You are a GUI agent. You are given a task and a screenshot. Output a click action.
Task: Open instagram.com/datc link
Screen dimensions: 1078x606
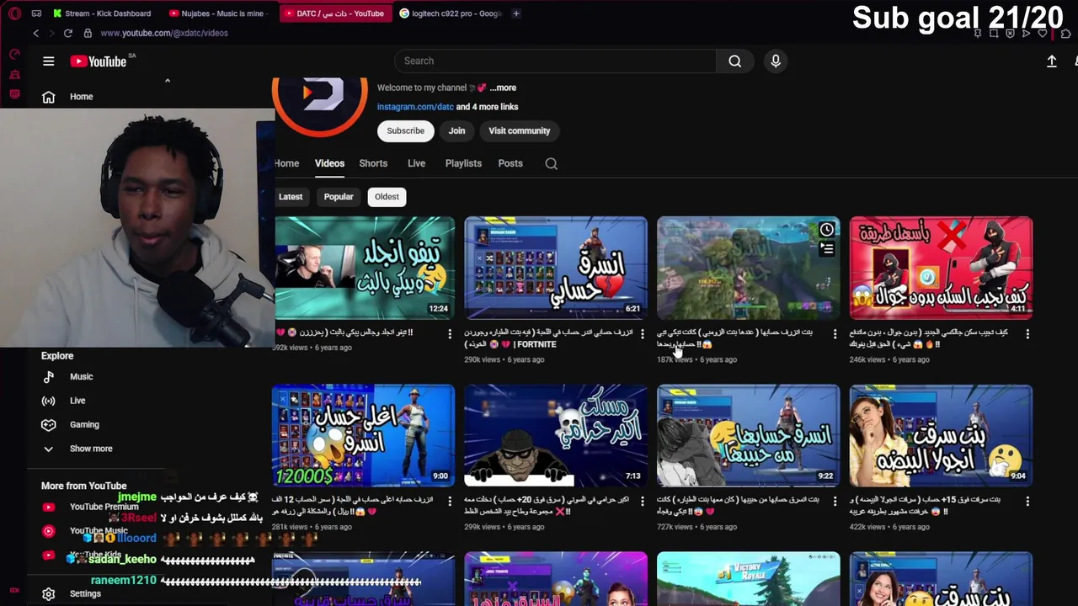415,107
